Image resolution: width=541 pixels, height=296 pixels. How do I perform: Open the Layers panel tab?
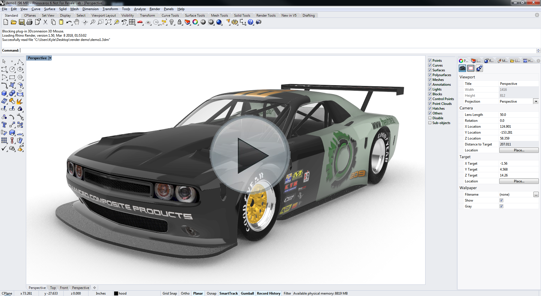pos(476,61)
